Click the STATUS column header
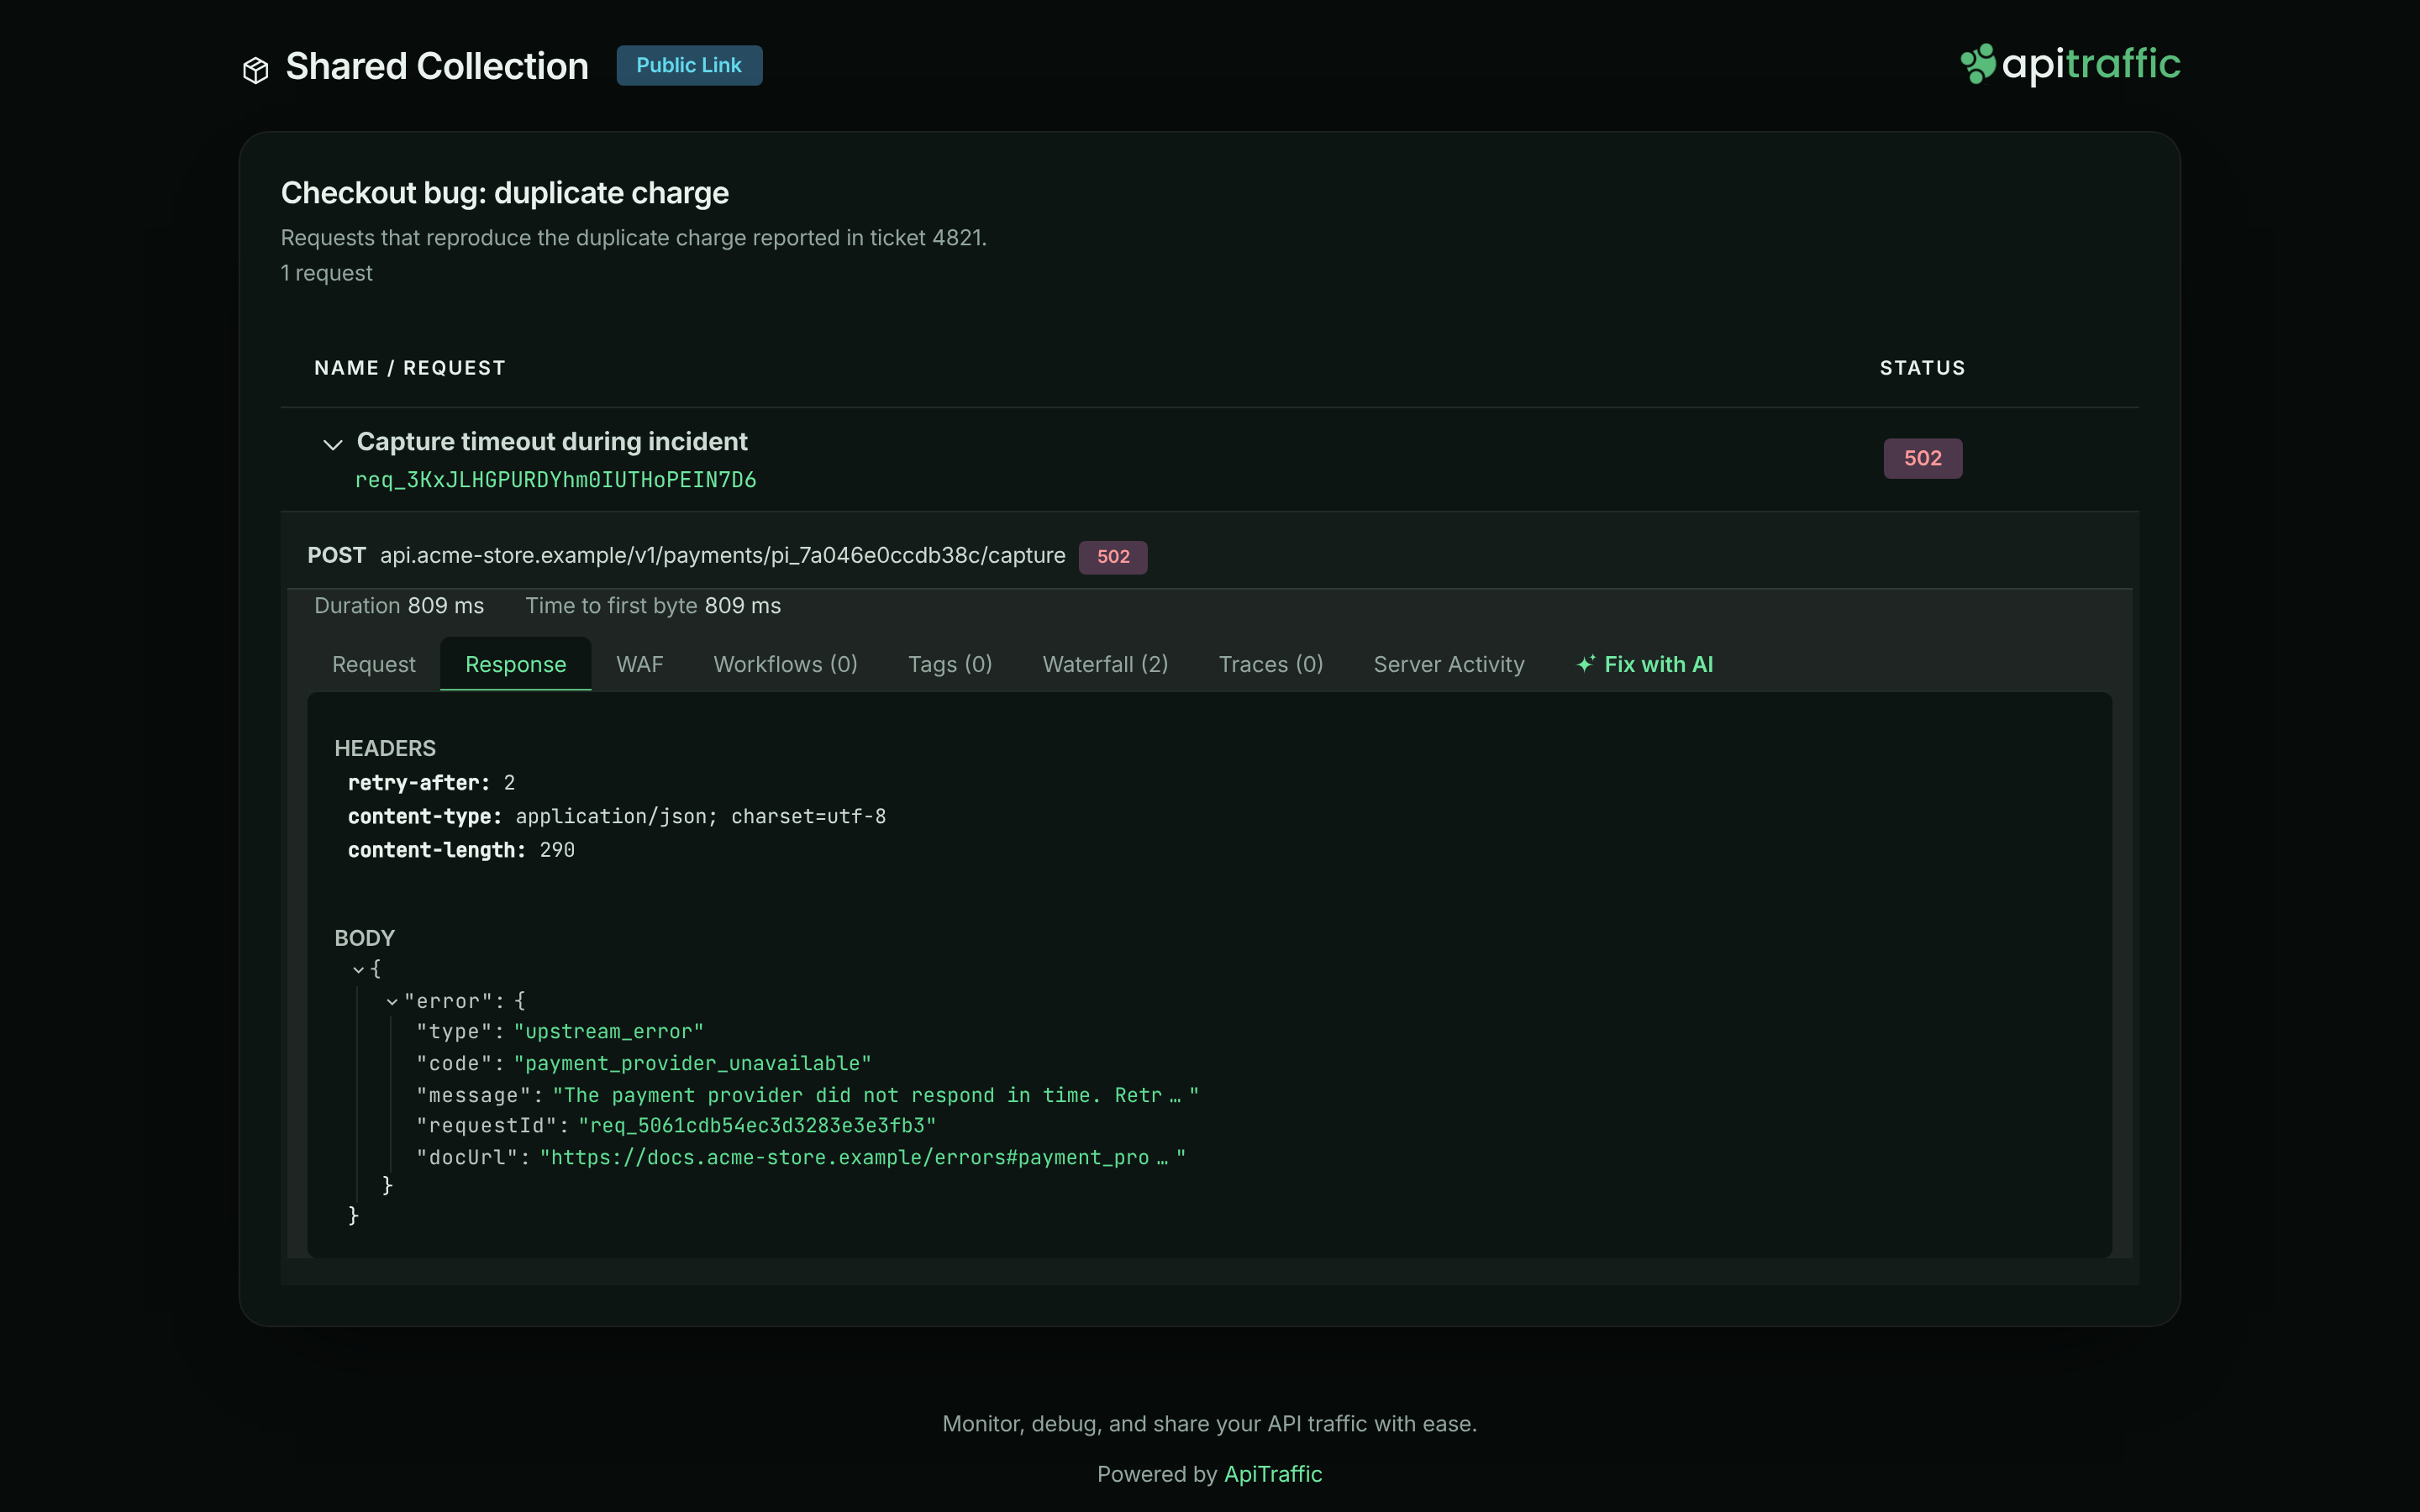 point(1922,368)
